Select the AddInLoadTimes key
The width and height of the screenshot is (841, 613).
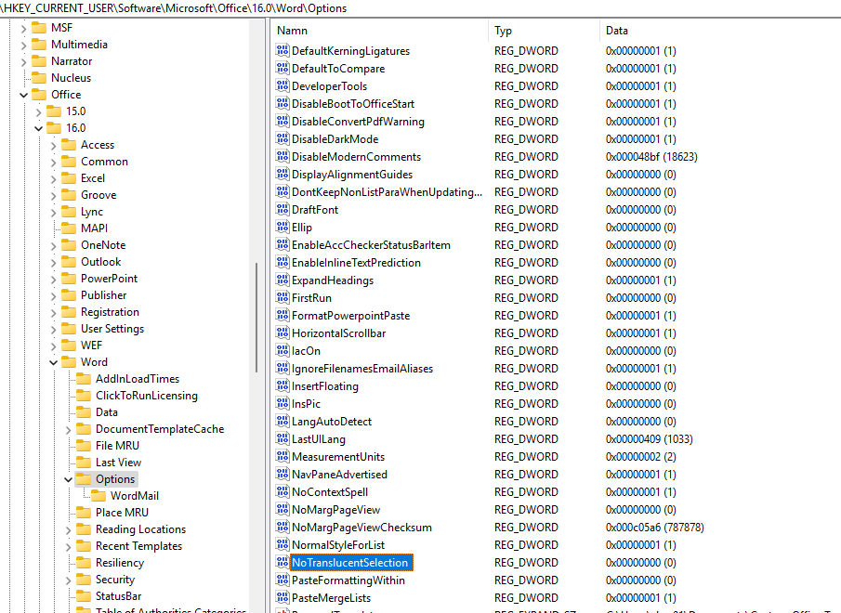pos(138,379)
